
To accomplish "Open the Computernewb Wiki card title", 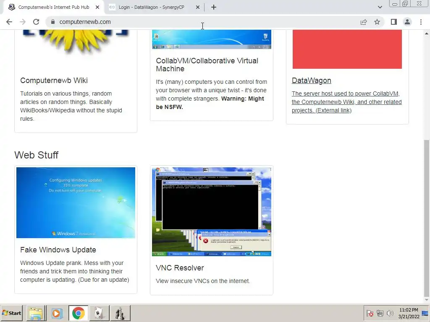I will point(54,80).
